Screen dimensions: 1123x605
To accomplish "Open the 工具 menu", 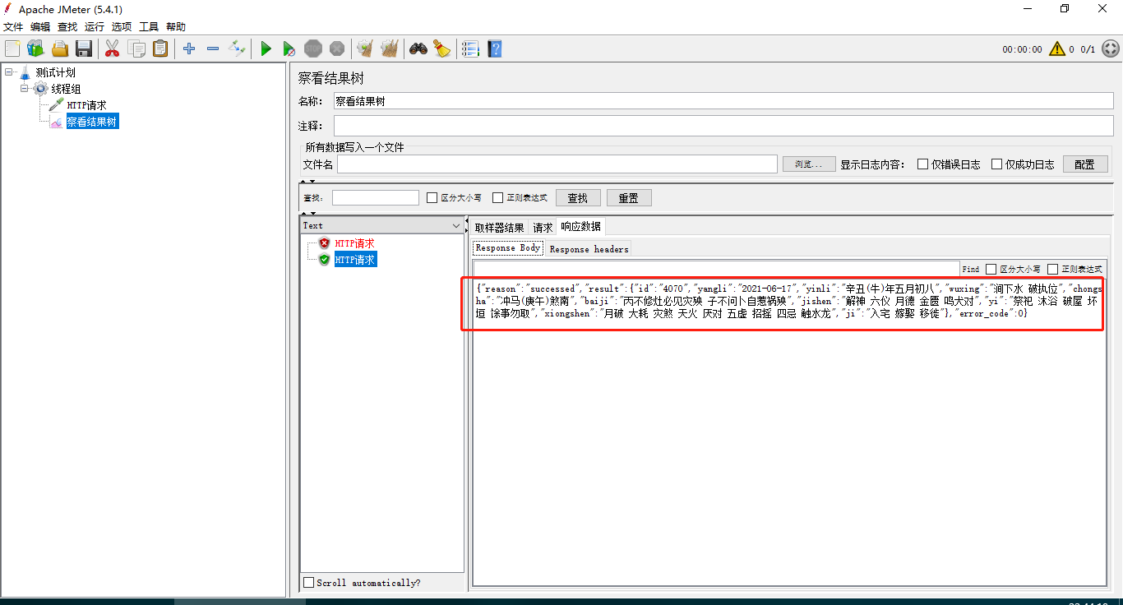I will tap(149, 27).
